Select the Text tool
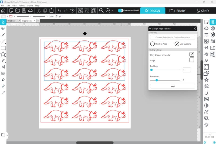This screenshot has width=216, height=144. click(x=3, y=67)
